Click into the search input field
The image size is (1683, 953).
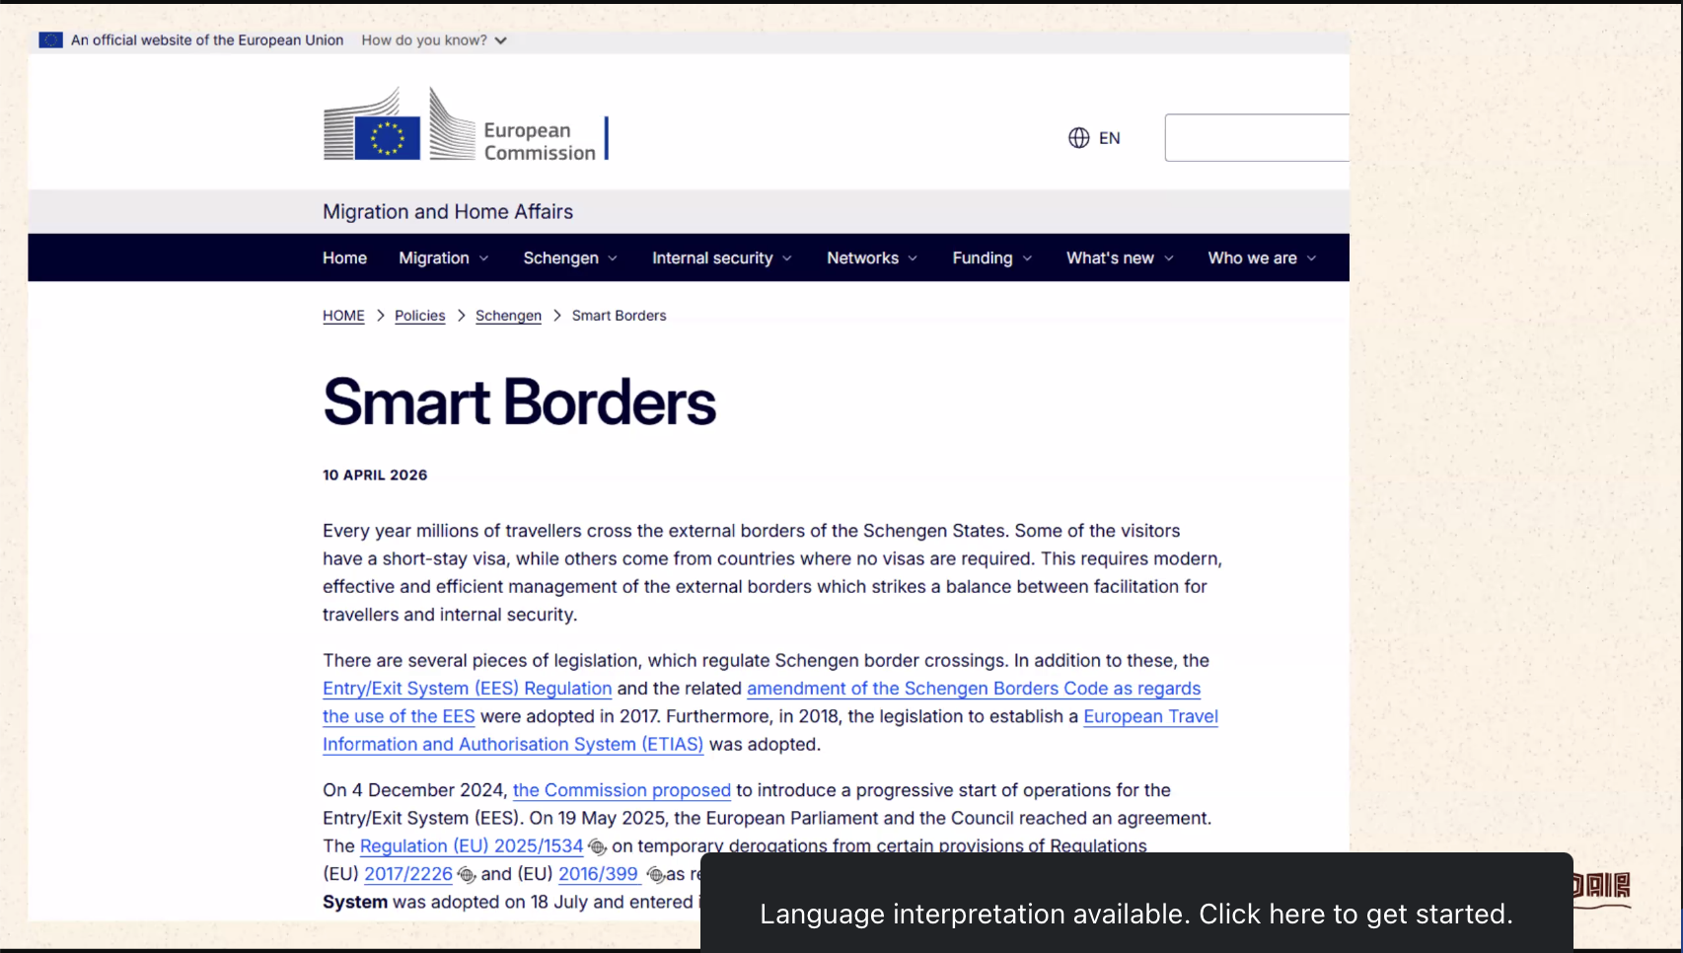[1257, 138]
